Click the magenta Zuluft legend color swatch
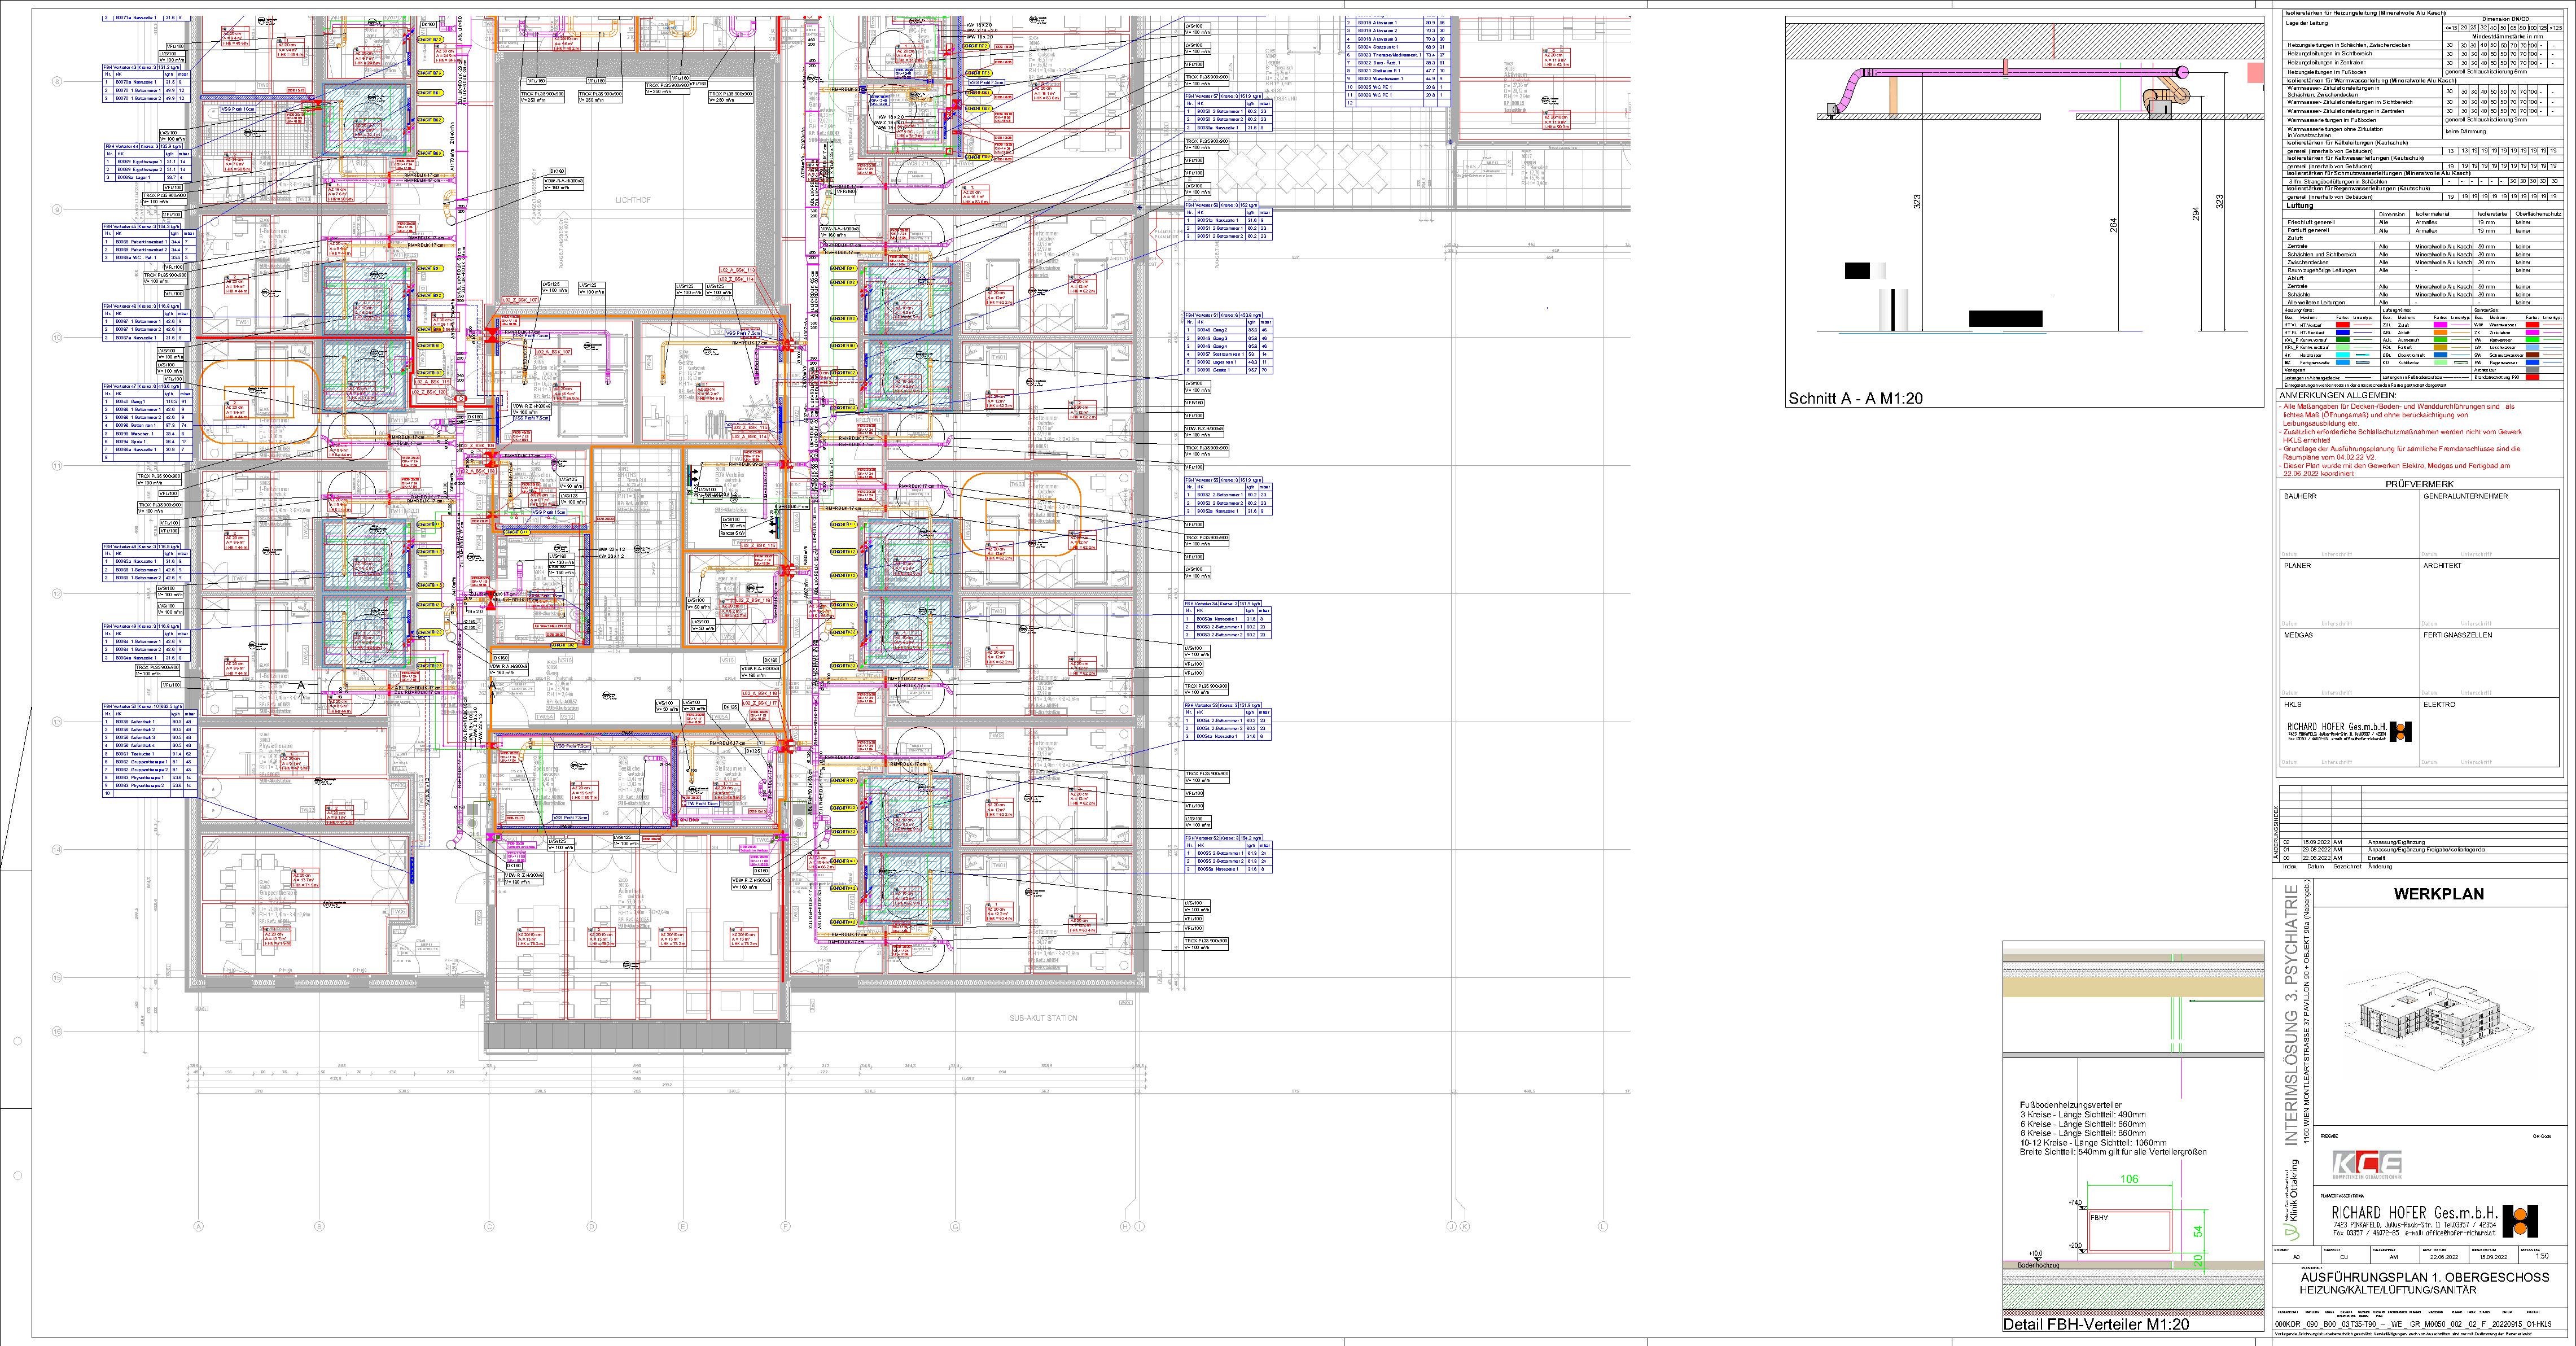This screenshot has height=1346, width=2576. pyautogui.click(x=2440, y=325)
